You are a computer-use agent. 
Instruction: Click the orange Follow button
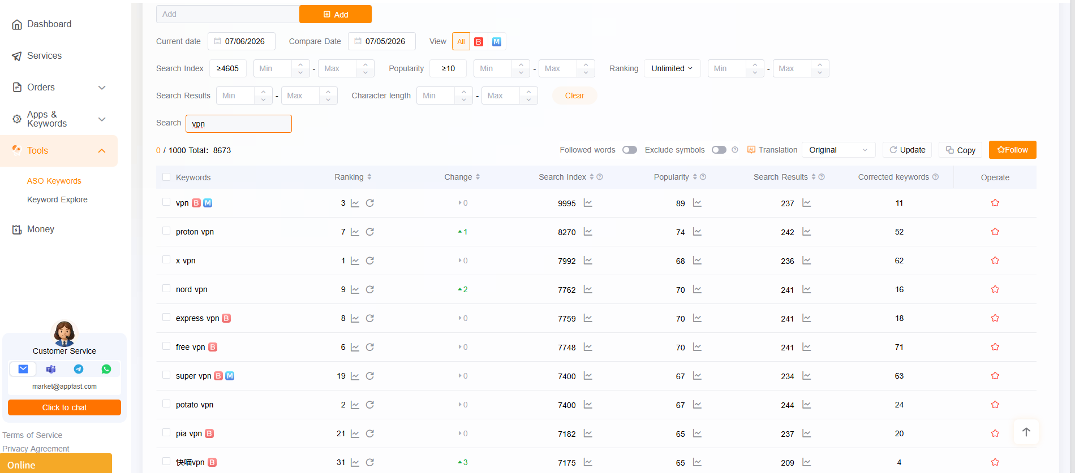[1013, 150]
